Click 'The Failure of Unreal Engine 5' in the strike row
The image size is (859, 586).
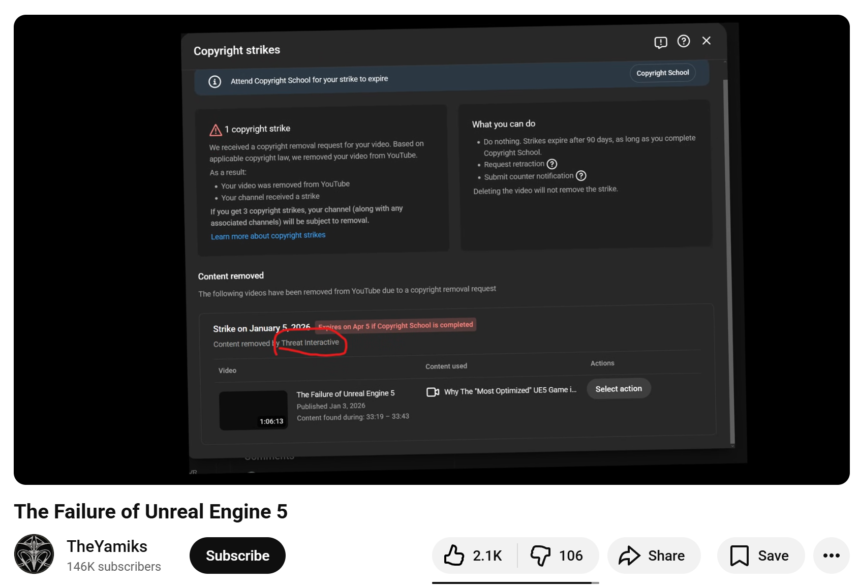(346, 394)
